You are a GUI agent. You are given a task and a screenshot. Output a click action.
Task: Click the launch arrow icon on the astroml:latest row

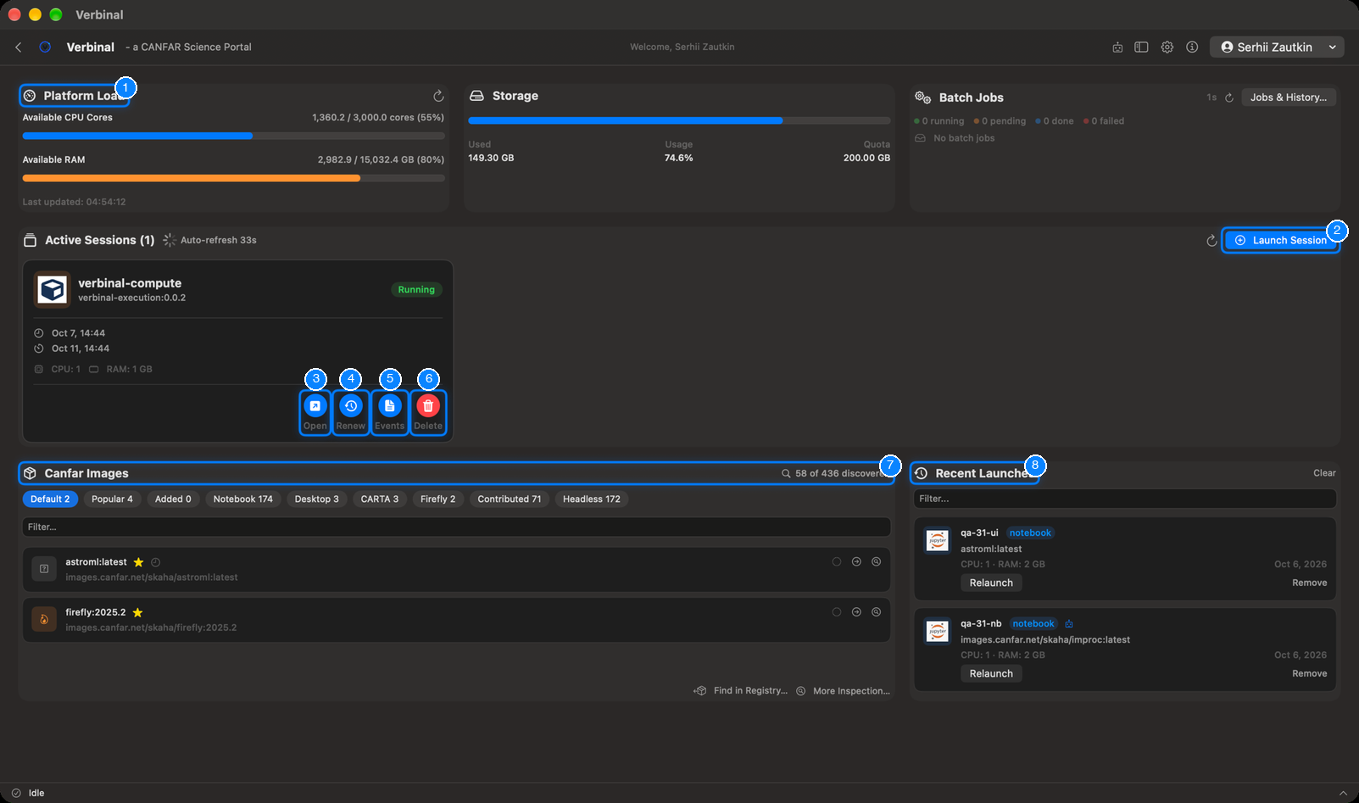coord(856,561)
